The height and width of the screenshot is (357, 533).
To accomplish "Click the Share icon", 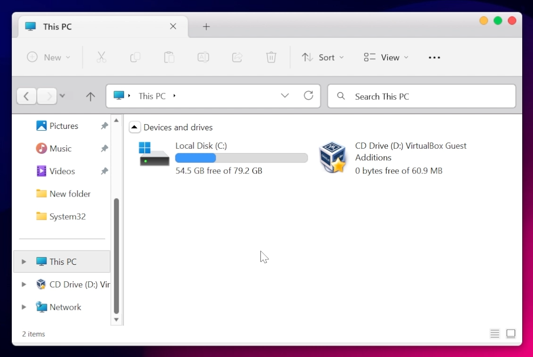I will 237,57.
